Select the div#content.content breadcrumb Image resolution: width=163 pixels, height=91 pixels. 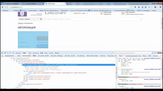[x=92, y=56]
